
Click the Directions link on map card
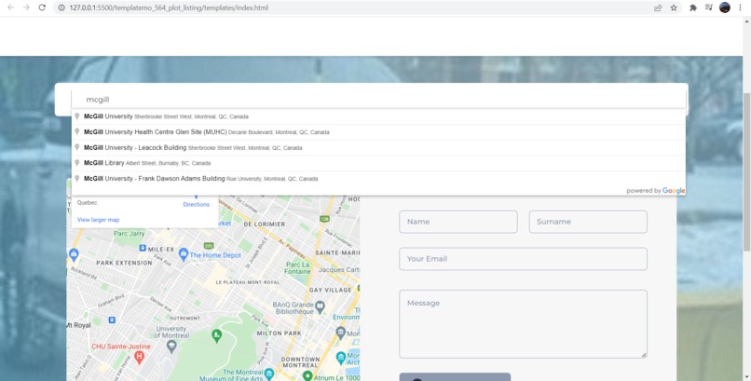coord(196,204)
